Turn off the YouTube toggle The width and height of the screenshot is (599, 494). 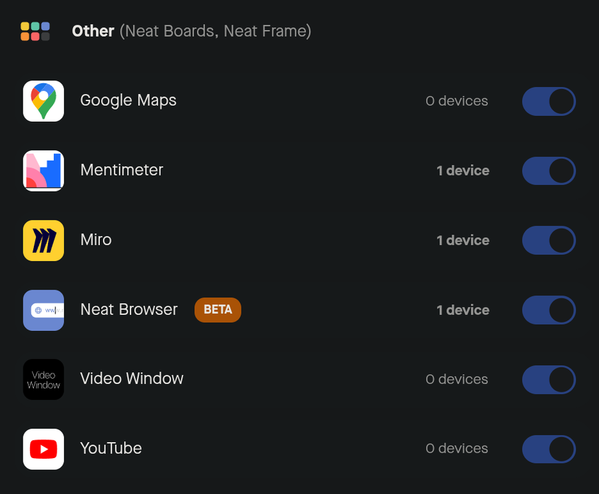click(548, 449)
